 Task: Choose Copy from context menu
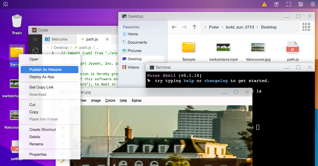coord(49,112)
